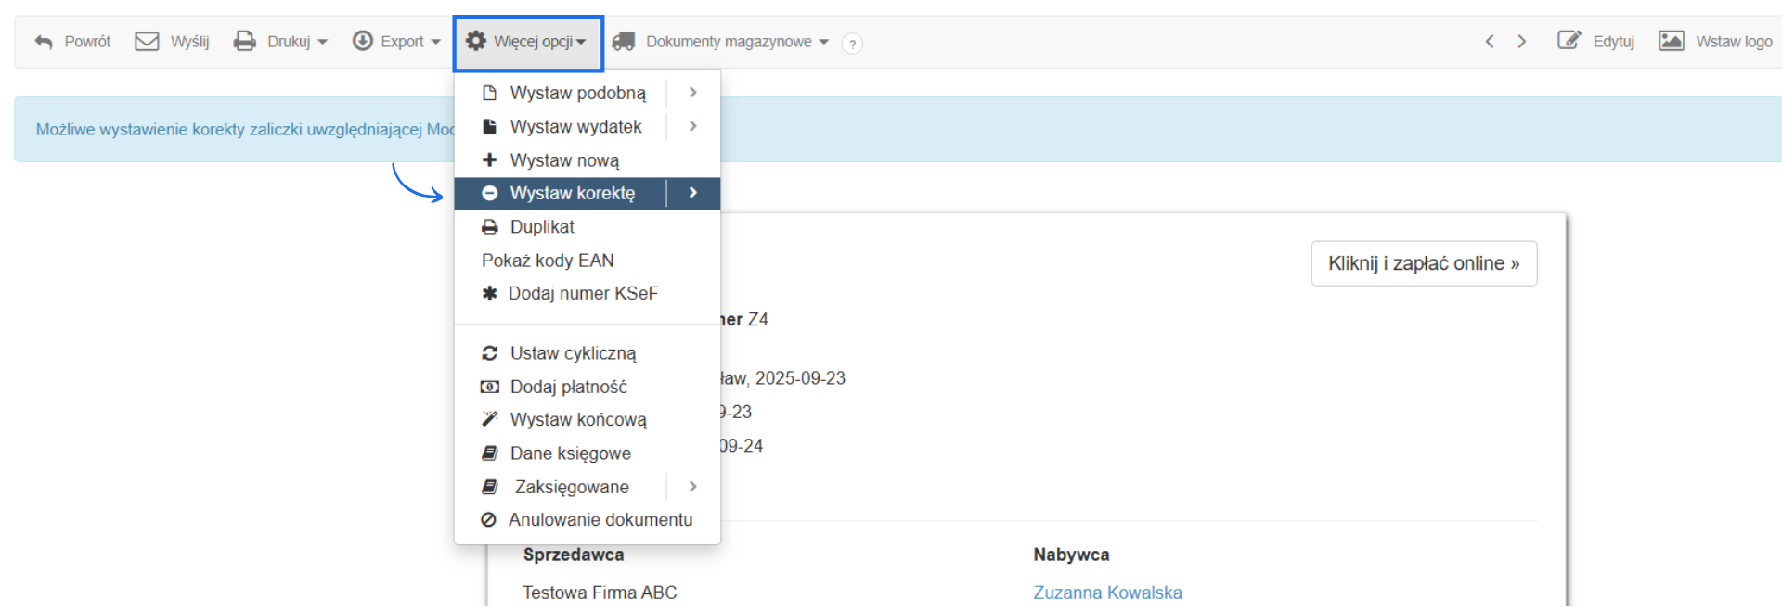Image resolution: width=1782 pixels, height=612 pixels.
Task: Click the Edytuj pencil icon
Action: click(1569, 41)
